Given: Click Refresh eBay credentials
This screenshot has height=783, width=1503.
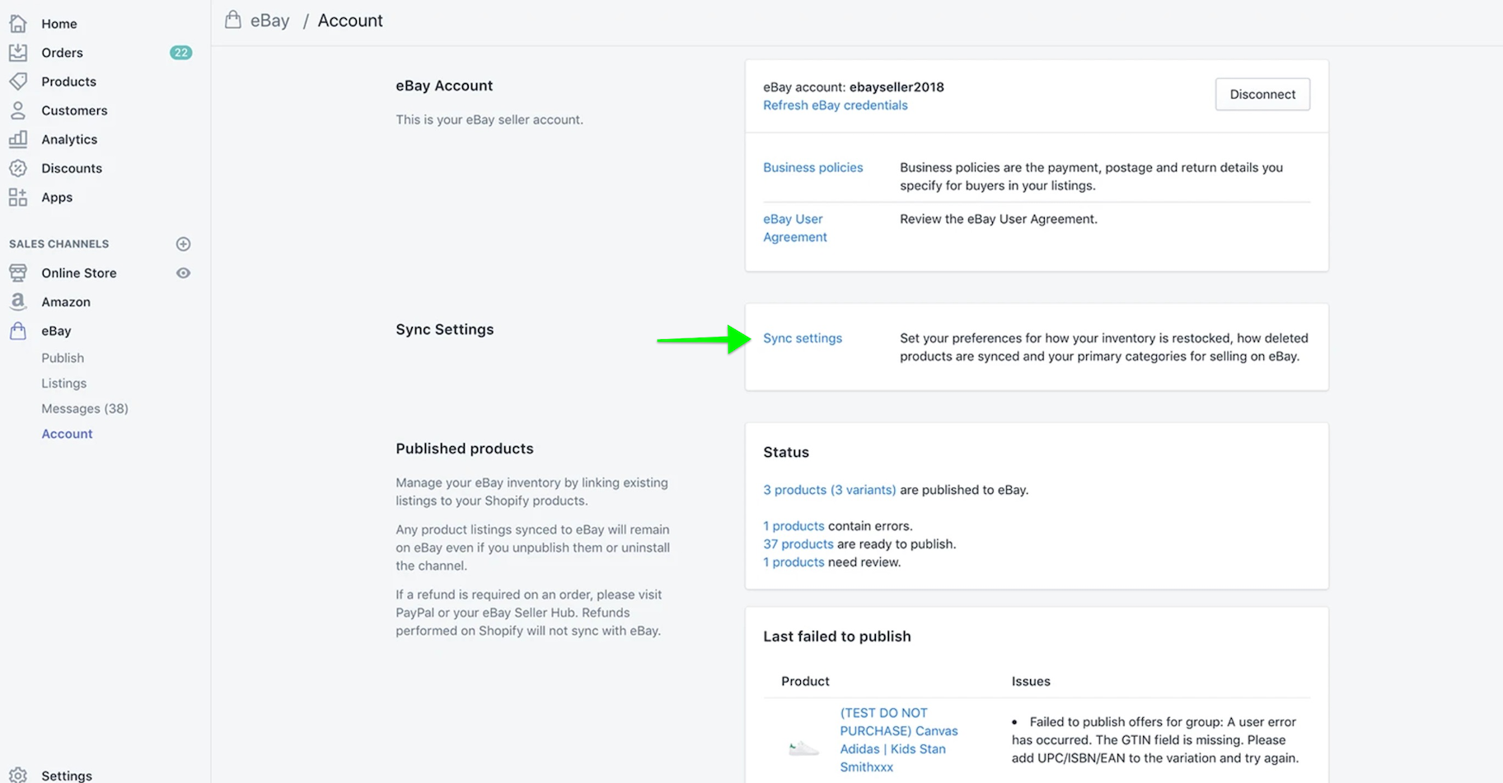Looking at the screenshot, I should 835,105.
